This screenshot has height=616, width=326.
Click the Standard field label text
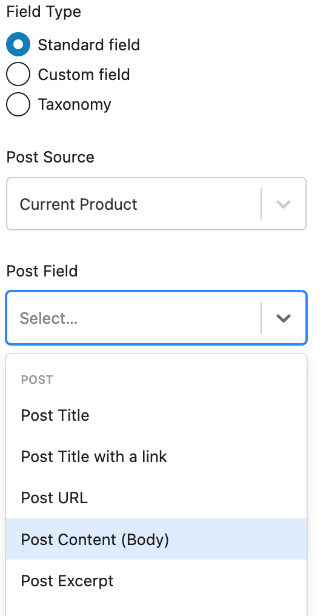88,45
